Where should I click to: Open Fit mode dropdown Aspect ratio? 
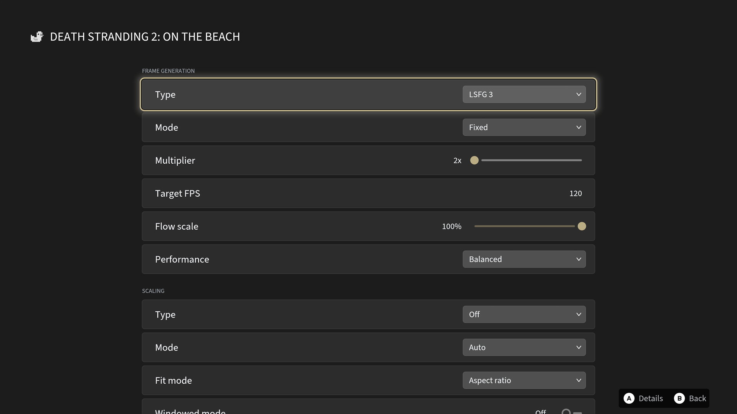(524, 380)
